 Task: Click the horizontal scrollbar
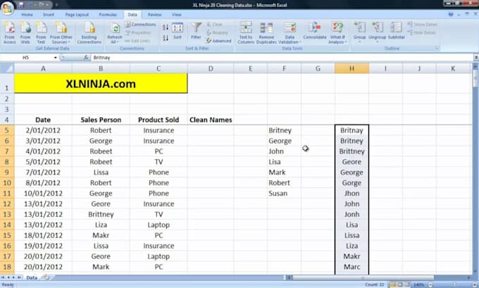pos(363,277)
